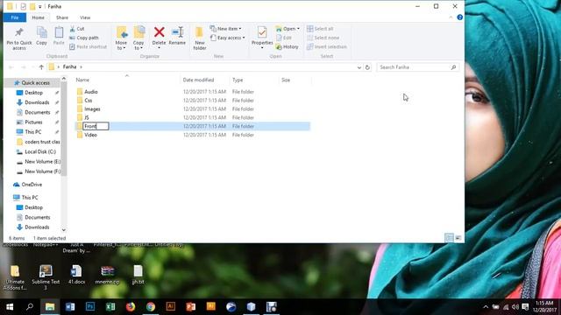Screen dimensions: 561x315
Task: Switch to the View ribbon tab
Action: click(x=85, y=17)
